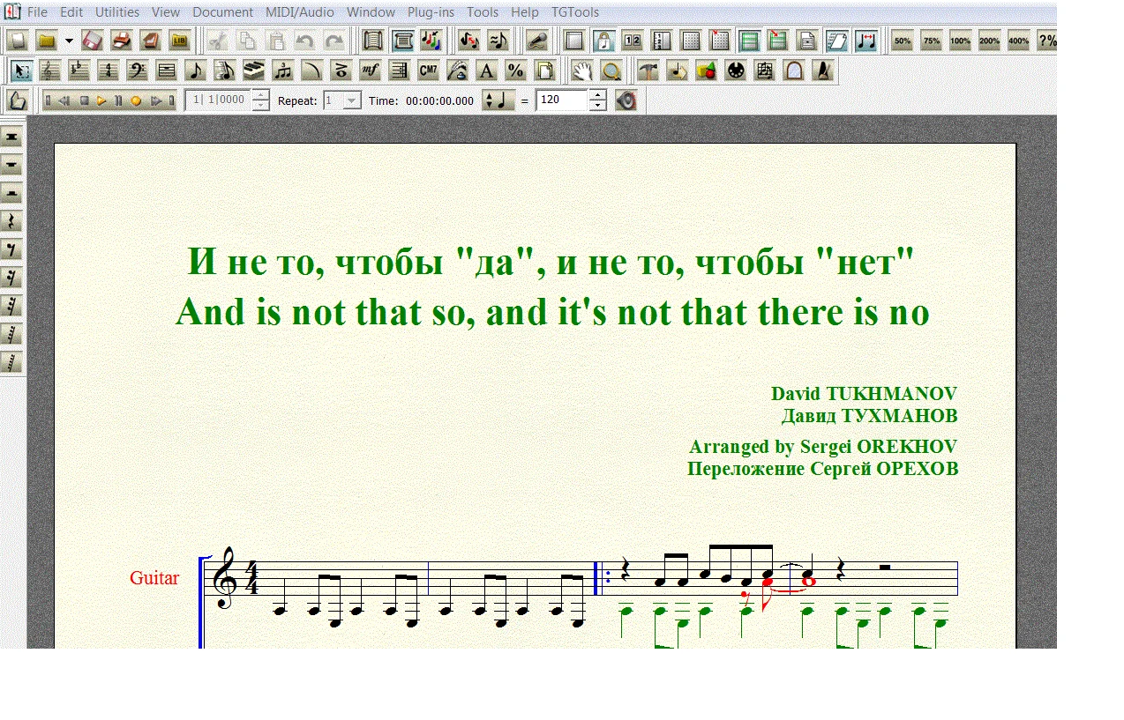Select the Resize tool percent icon

[515, 71]
